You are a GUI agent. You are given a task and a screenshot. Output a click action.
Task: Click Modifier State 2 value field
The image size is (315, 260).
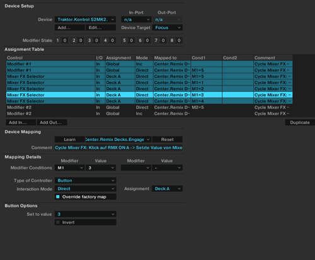pos(81,40)
